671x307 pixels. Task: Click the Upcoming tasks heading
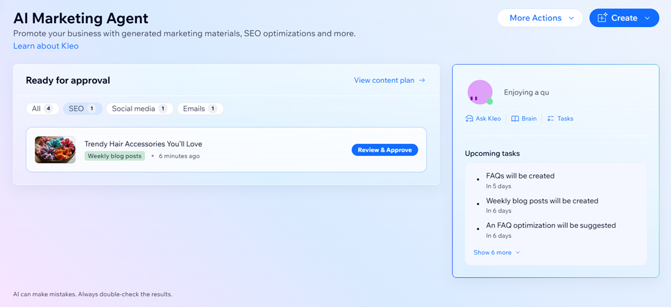[x=493, y=153]
